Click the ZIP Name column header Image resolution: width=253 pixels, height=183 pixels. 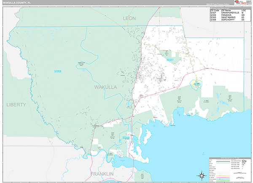[226, 10]
